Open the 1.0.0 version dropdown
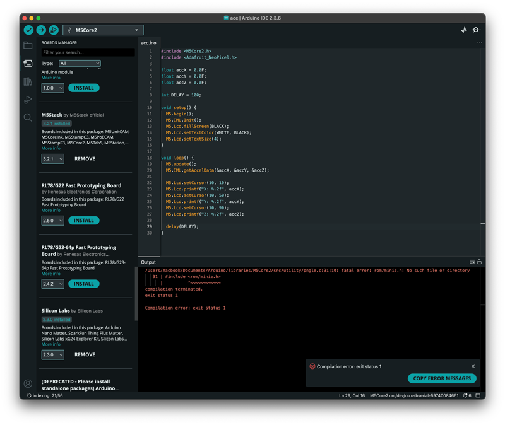The height and width of the screenshot is (425, 505). (53, 88)
